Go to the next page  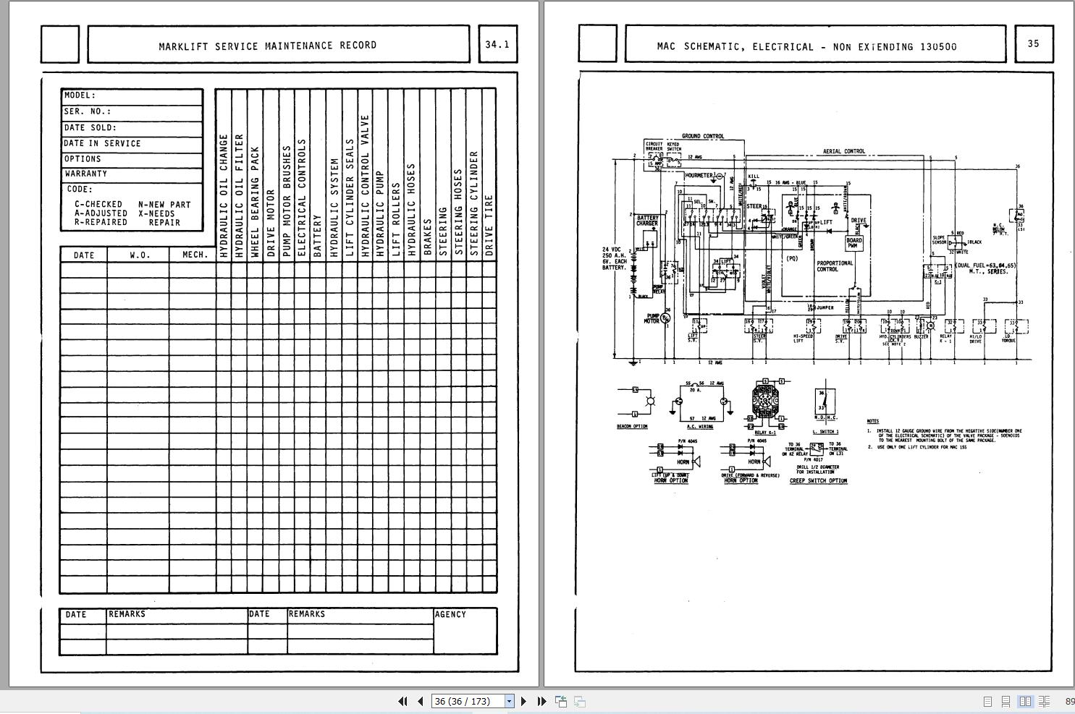[524, 701]
